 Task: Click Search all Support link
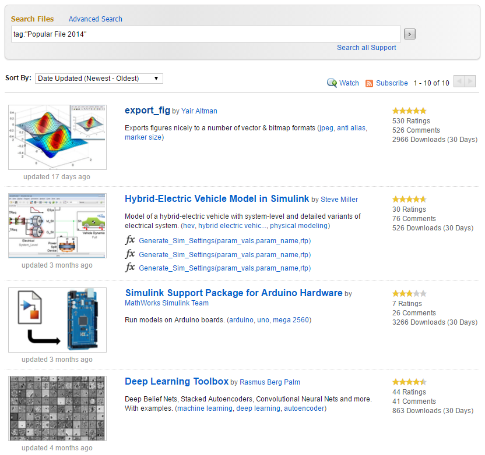click(366, 48)
